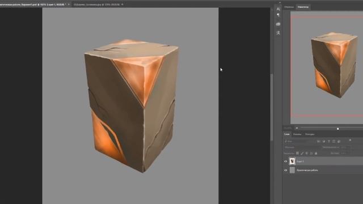The width and height of the screenshot is (363, 204).
Task: Filter layers by pixel layers icon
Action: (x=319, y=141)
